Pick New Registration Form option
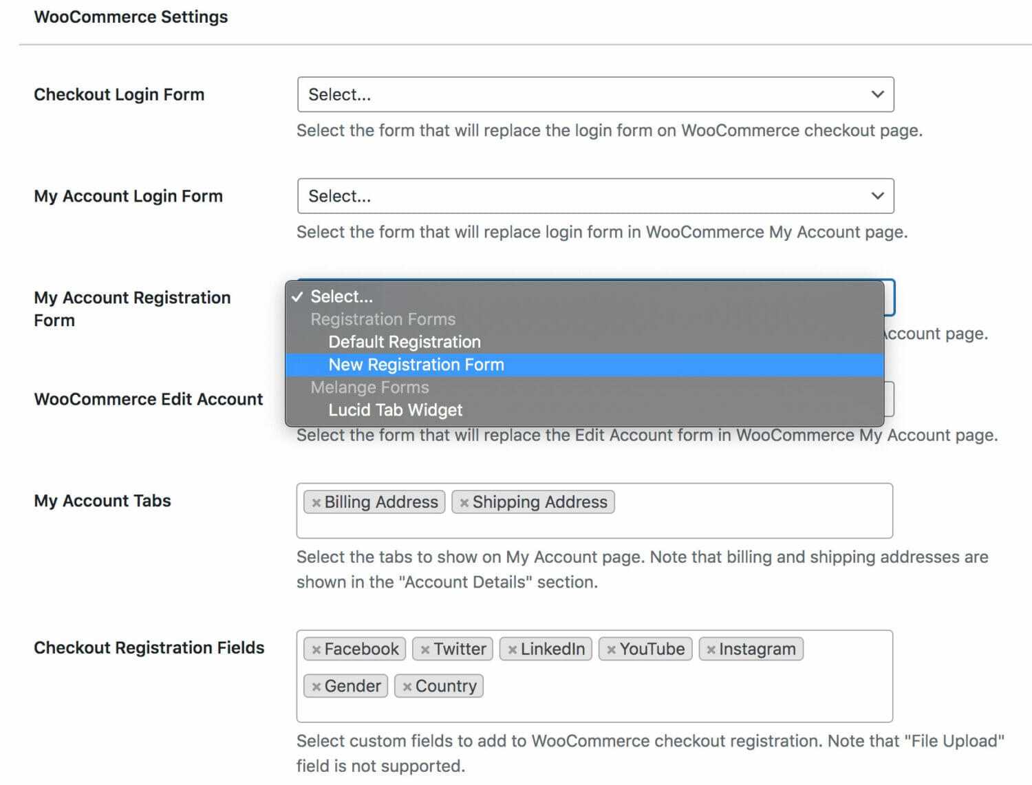 [585, 365]
